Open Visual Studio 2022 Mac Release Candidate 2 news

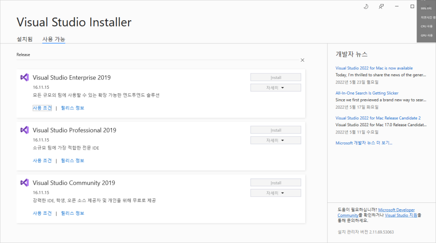[x=378, y=118]
